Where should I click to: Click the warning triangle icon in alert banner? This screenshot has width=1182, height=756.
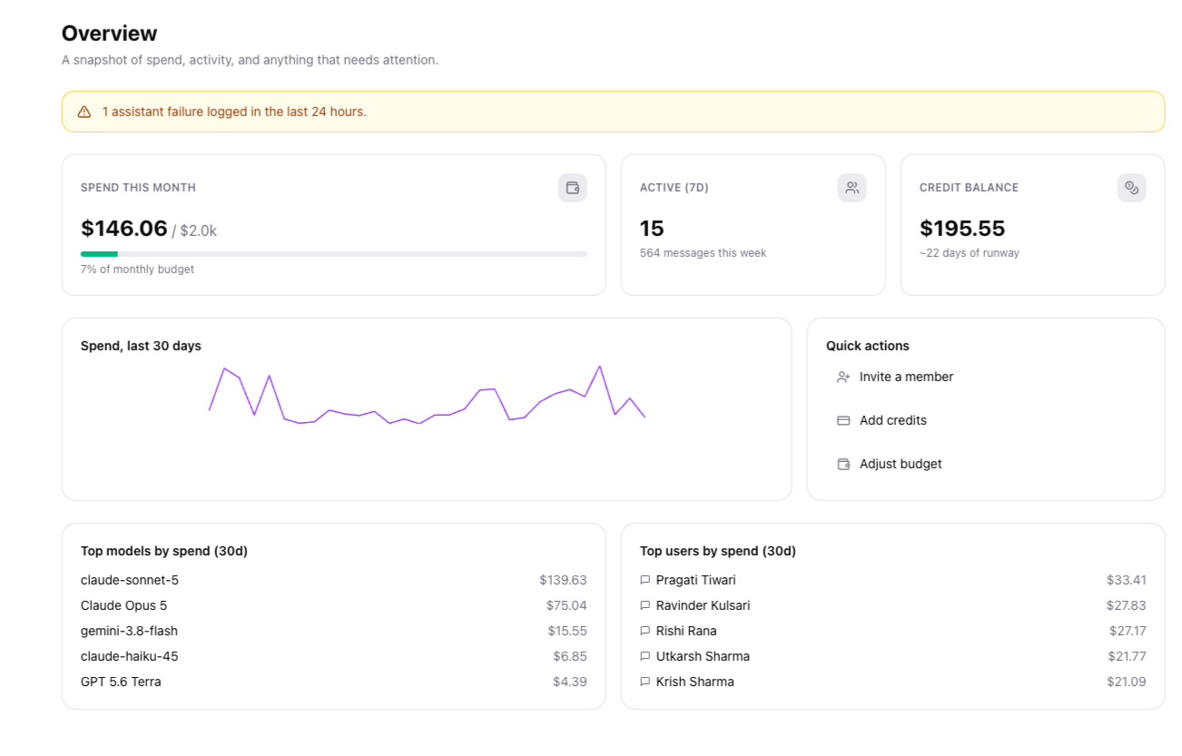[84, 112]
